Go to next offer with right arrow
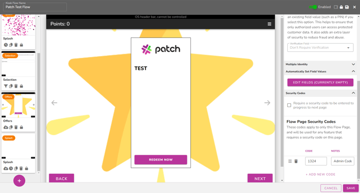This screenshot has height=193, width=360. click(x=267, y=103)
